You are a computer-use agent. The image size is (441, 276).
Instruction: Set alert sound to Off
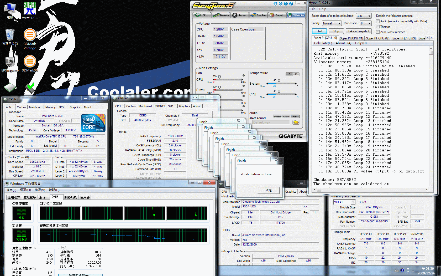[x=295, y=116]
